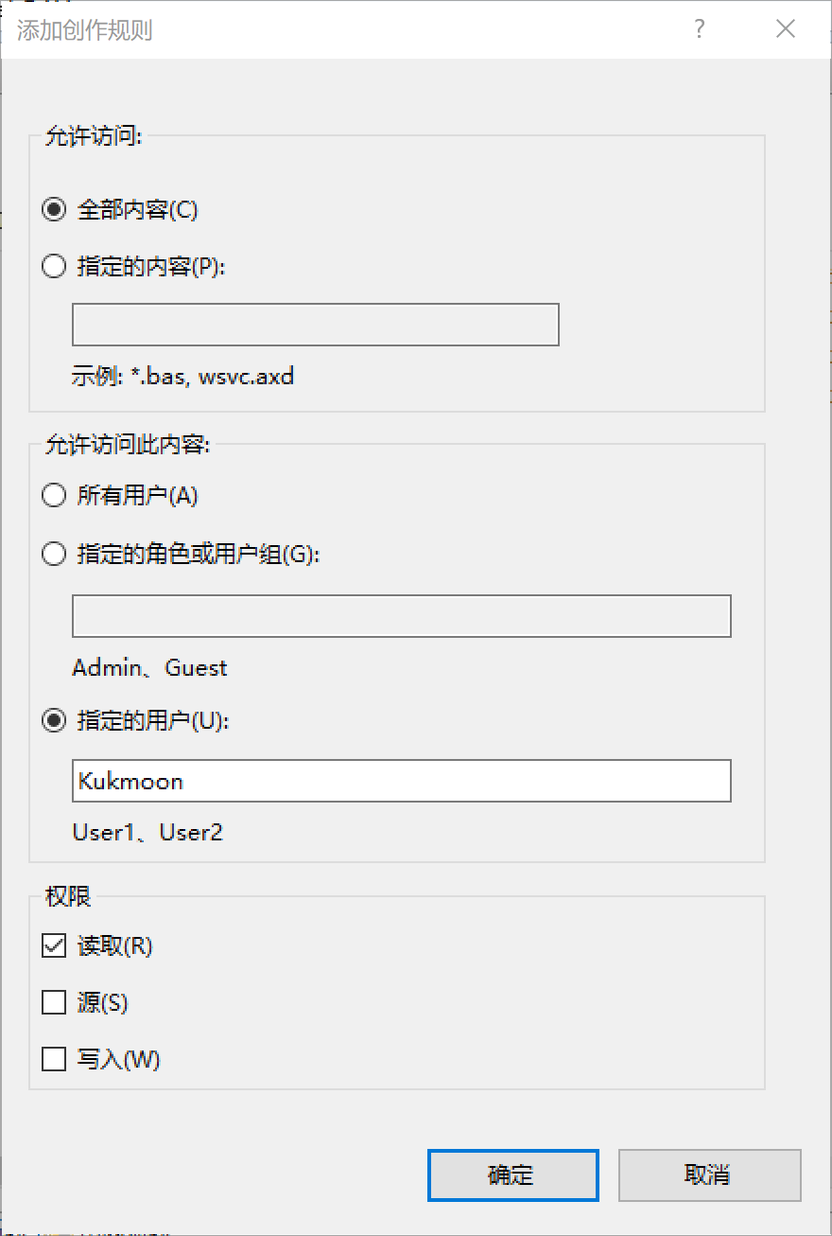The height and width of the screenshot is (1236, 832).
Task: Click the specified content text field
Action: [315, 325]
